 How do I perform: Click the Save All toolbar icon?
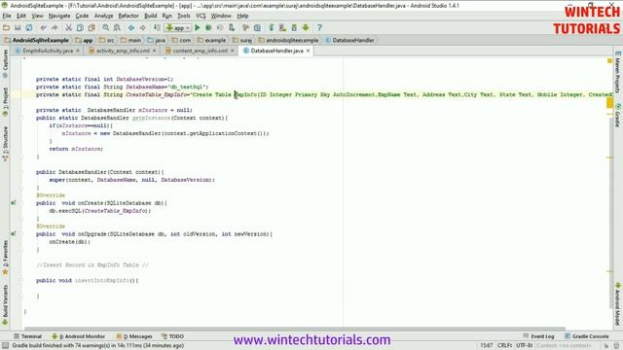18,28
